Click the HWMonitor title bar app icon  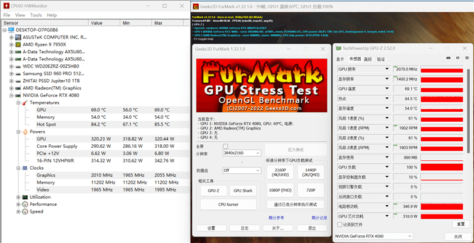[6, 6]
